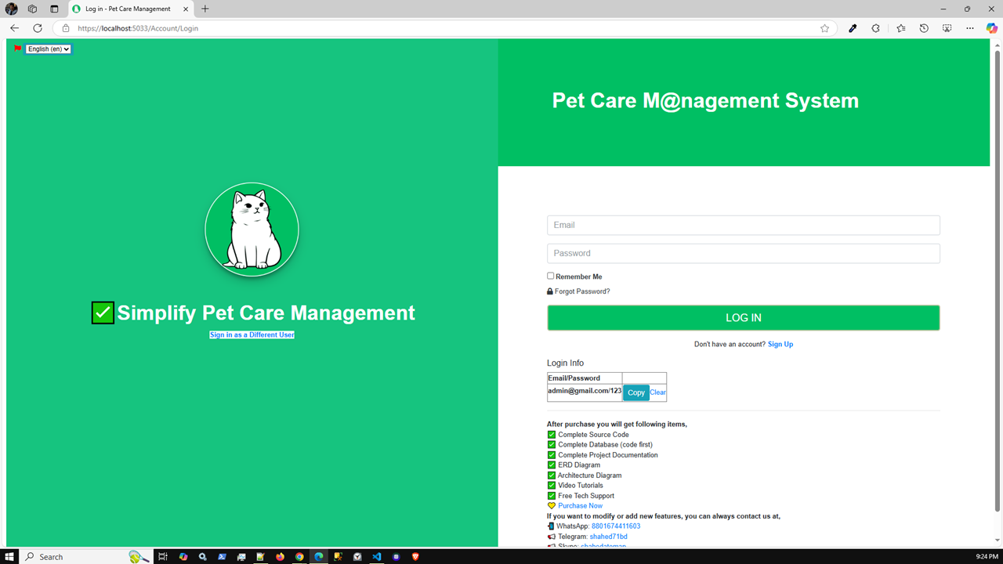Screen dimensions: 1003x564
Task: Click the checkmark beside Complete Source Code
Action: coord(551,434)
